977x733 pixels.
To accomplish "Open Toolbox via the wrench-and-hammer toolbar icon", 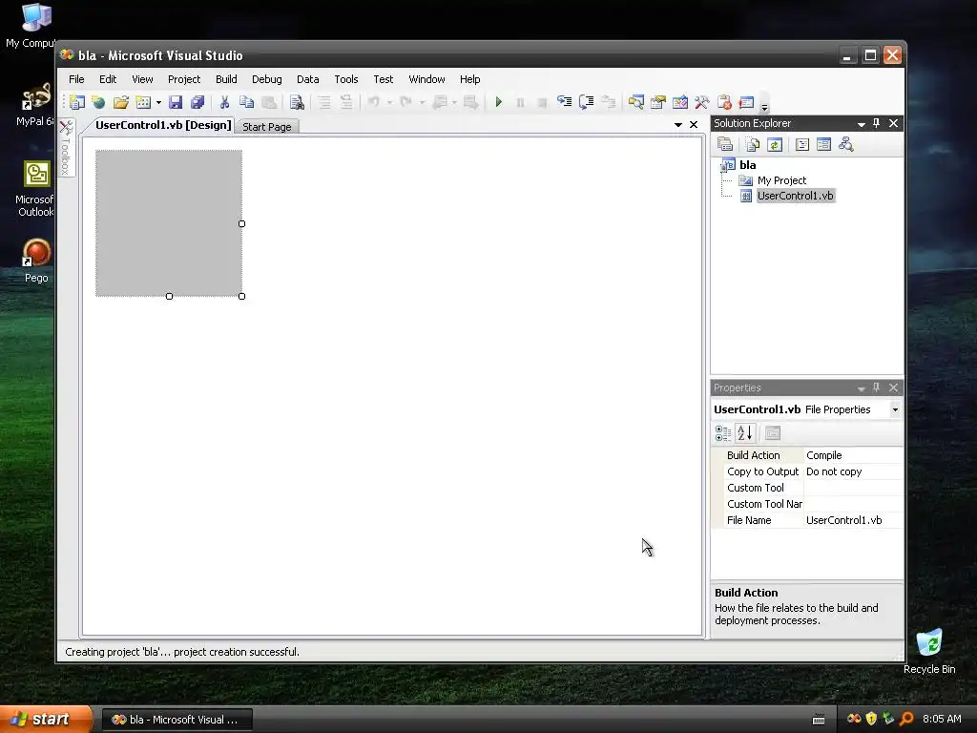I will point(701,102).
